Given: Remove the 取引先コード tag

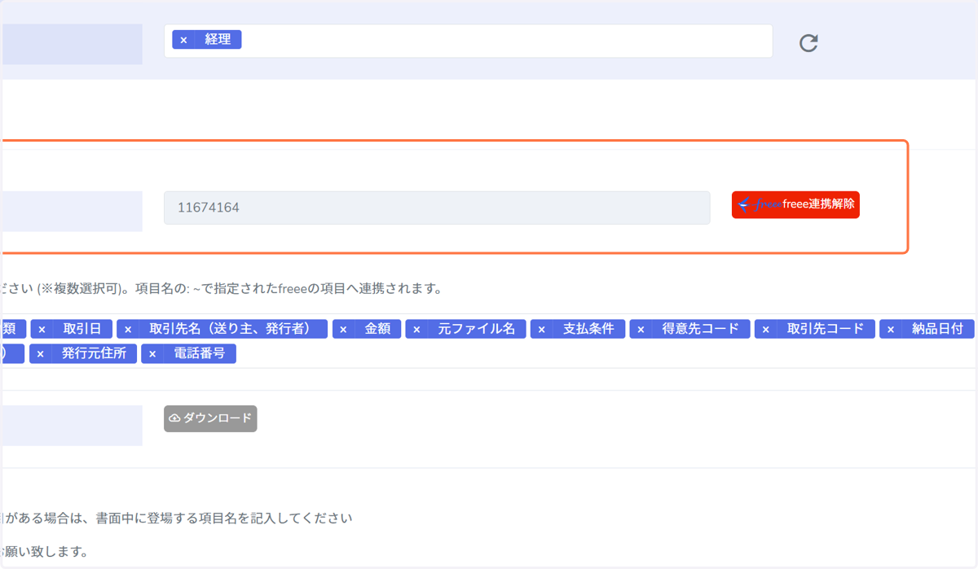Looking at the screenshot, I should tap(765, 330).
